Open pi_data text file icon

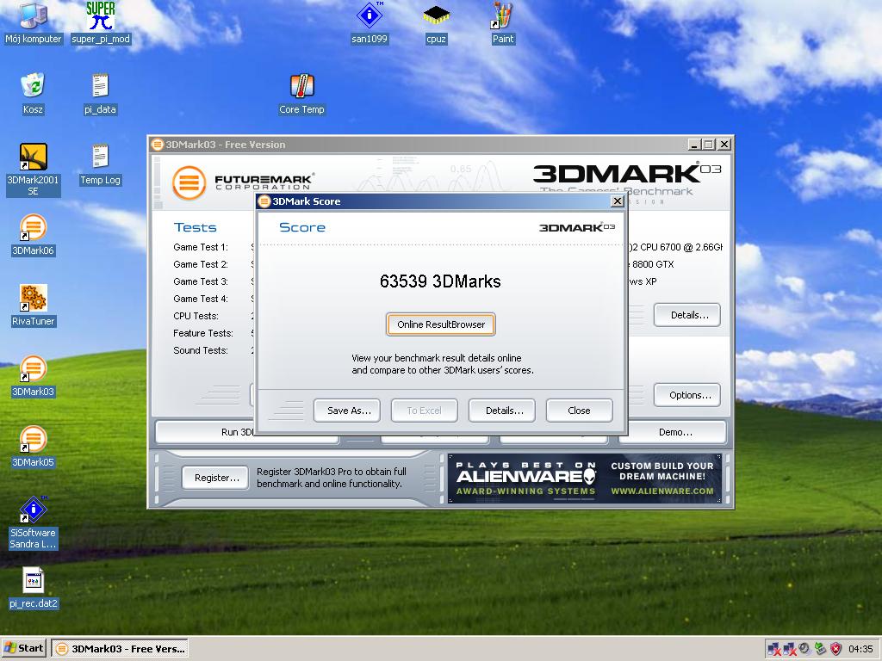(100, 93)
